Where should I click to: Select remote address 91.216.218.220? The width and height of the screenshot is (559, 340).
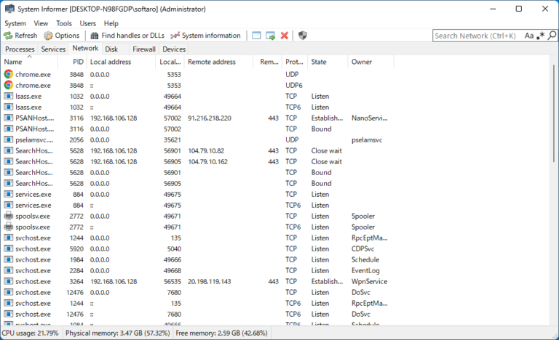coord(210,118)
